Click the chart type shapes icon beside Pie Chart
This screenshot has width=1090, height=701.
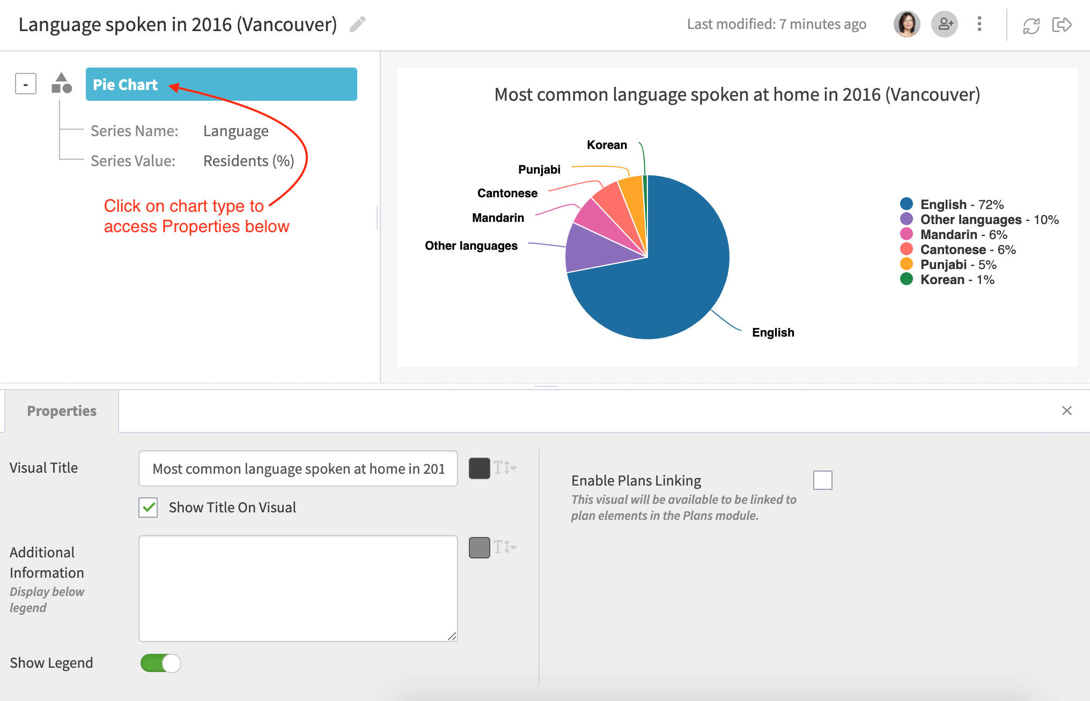coord(61,84)
